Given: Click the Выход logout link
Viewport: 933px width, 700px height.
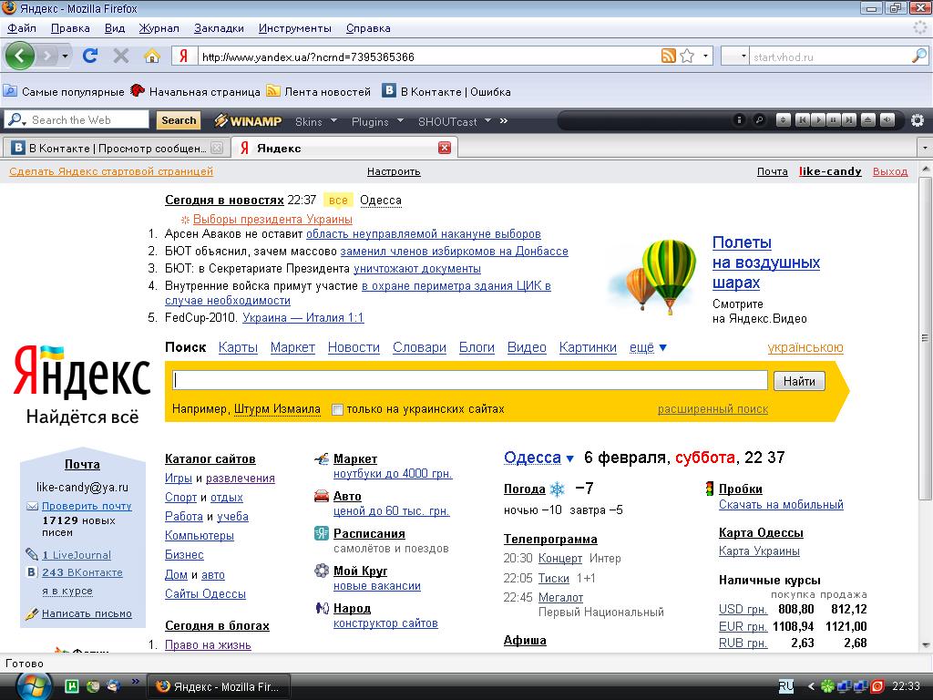Looking at the screenshot, I should click(890, 171).
